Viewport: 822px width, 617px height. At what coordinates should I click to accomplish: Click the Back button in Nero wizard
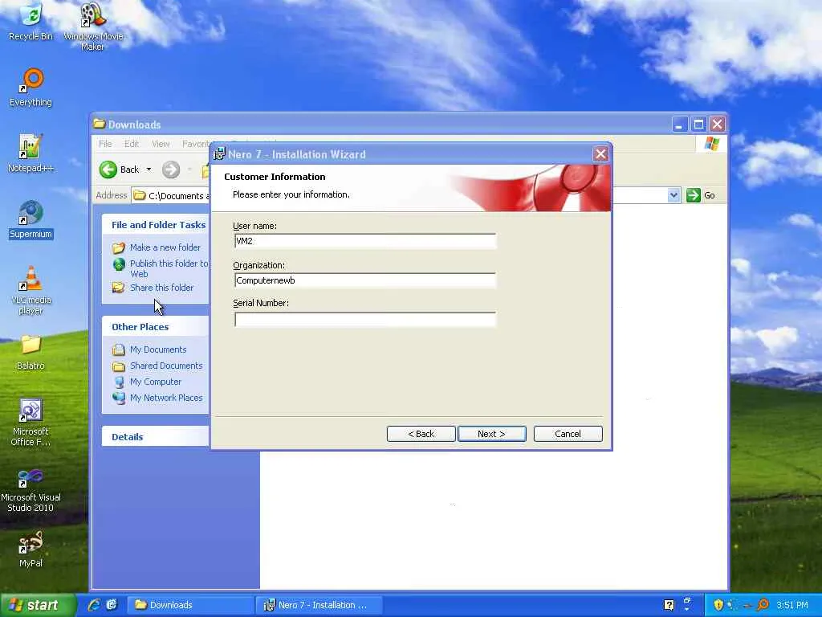[x=421, y=434]
